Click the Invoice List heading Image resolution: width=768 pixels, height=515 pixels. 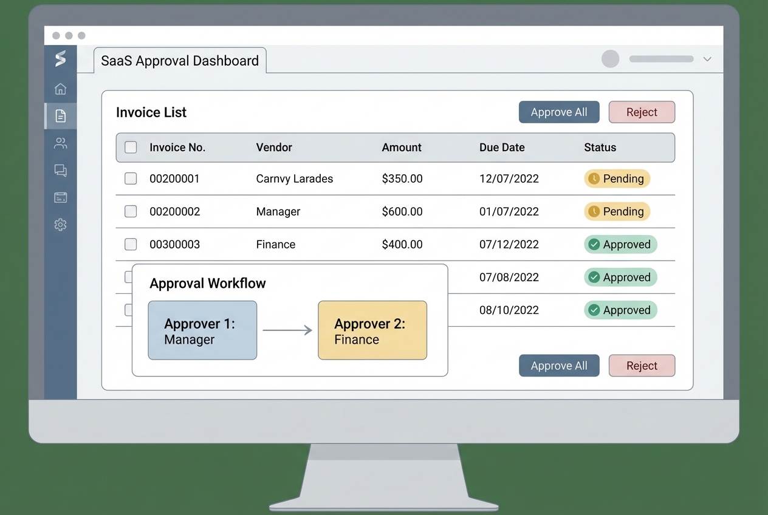151,112
